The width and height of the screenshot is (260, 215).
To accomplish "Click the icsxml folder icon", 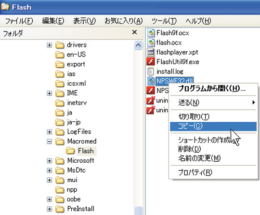I will (60, 84).
